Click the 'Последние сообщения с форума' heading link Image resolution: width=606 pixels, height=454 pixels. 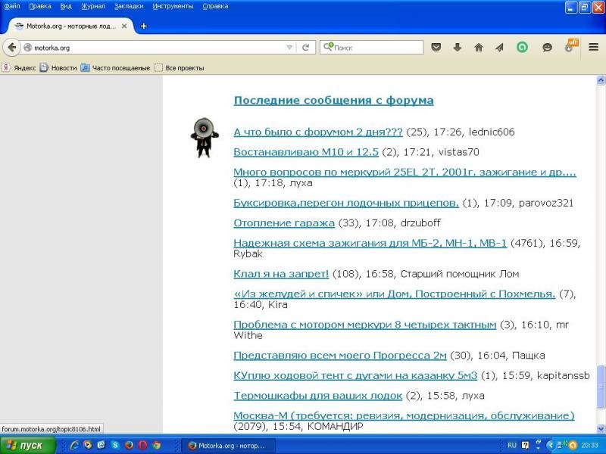tap(333, 100)
